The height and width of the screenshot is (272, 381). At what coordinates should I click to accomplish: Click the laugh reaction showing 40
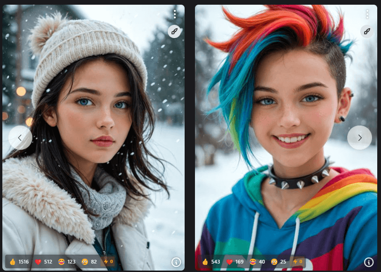pos(257,262)
